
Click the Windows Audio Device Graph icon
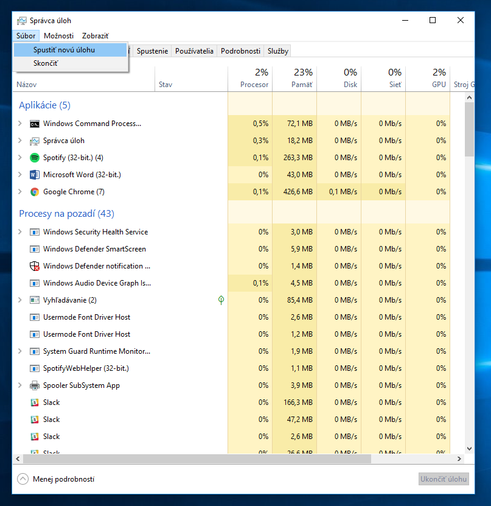(x=35, y=283)
